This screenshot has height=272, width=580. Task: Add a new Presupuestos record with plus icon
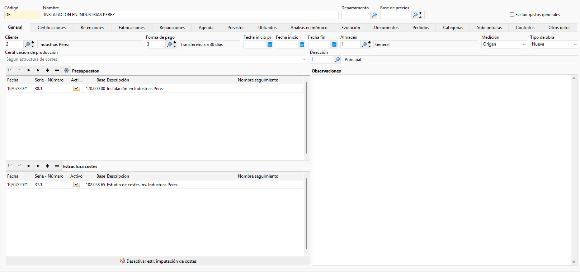(47, 70)
